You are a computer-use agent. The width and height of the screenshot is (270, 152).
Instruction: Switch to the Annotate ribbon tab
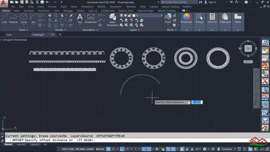[x=29, y=11]
